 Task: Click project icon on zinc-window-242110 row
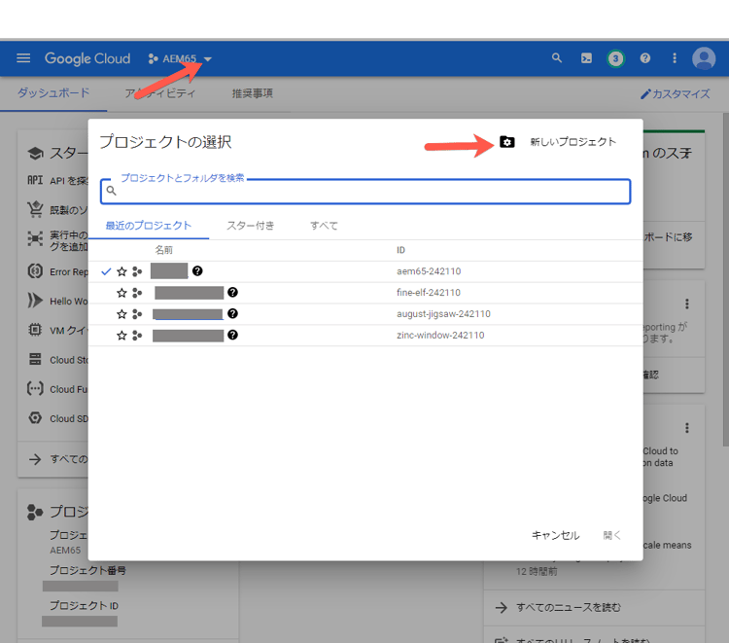pyautogui.click(x=137, y=336)
